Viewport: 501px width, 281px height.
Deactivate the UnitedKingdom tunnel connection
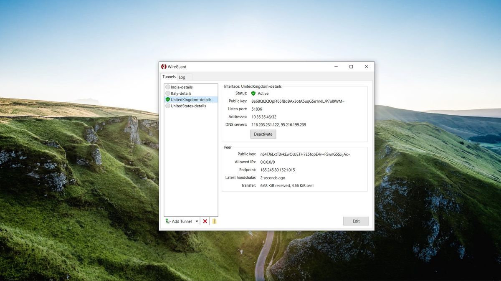263,134
